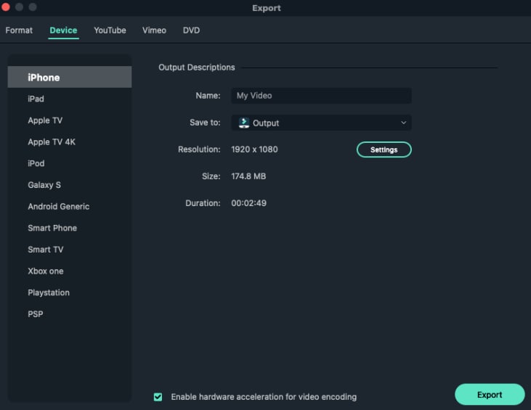Image resolution: width=531 pixels, height=410 pixels.
Task: Toggle hardware acceleration for video encoding checkbox
Action: tap(158, 397)
